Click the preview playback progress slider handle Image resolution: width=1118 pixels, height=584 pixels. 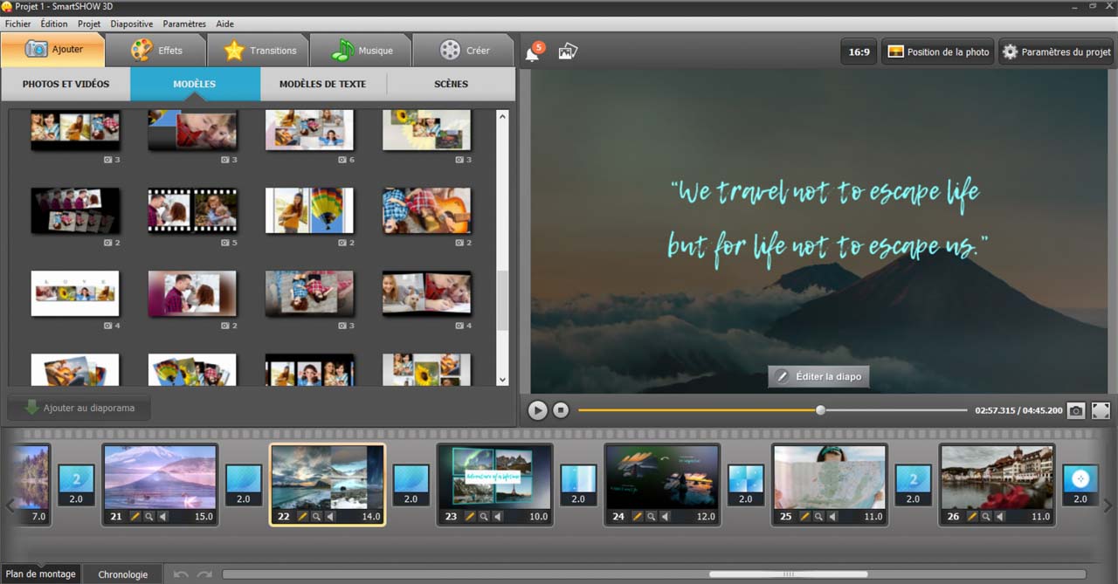(820, 409)
